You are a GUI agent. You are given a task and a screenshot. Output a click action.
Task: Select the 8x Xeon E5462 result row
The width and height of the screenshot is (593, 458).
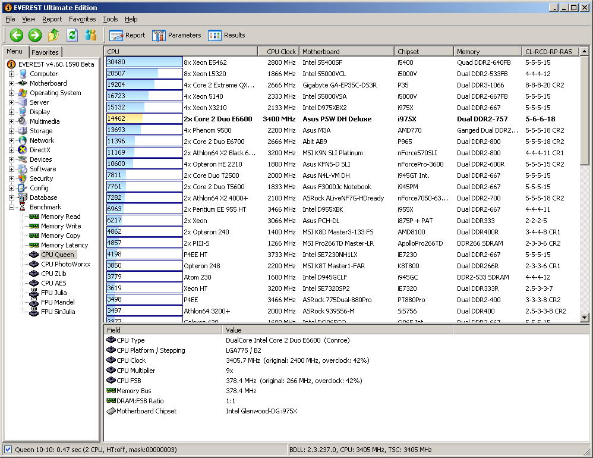coord(342,62)
